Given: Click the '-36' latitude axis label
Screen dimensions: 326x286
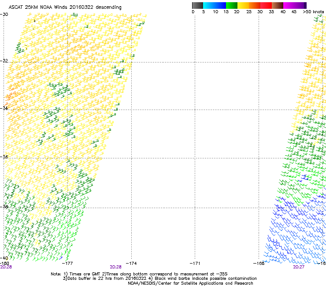Looking at the screenshot, I should pos(4,157).
